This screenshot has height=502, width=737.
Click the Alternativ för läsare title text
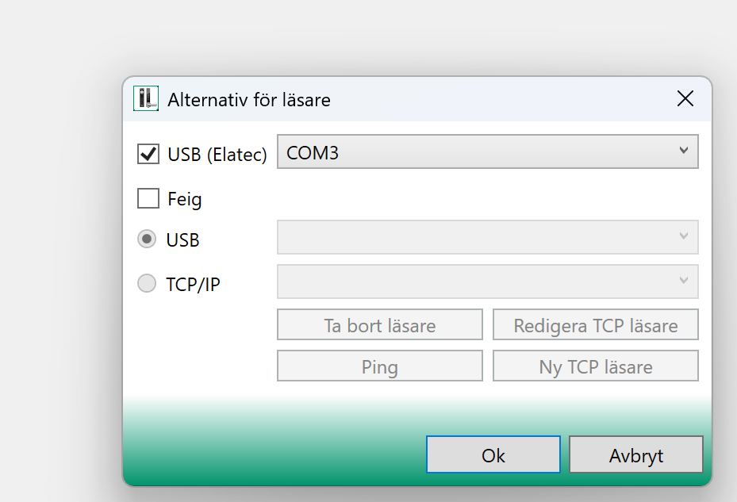(x=248, y=99)
